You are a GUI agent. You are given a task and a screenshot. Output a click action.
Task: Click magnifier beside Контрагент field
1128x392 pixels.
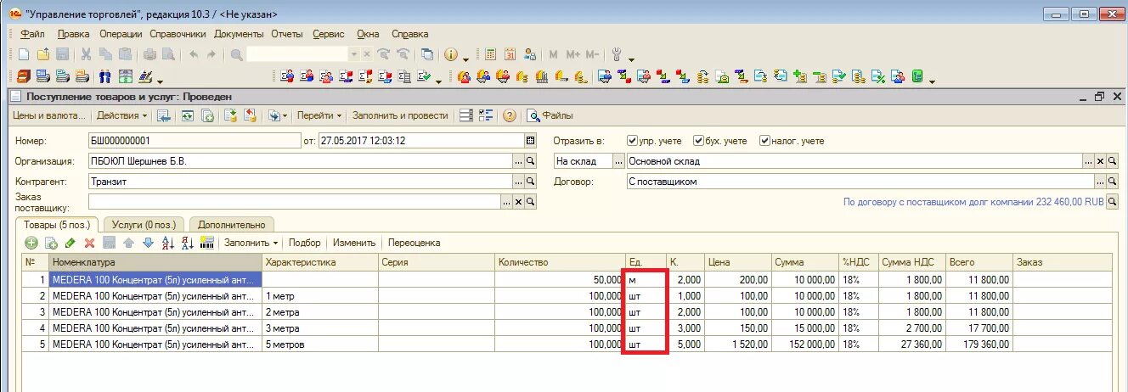[x=531, y=182]
